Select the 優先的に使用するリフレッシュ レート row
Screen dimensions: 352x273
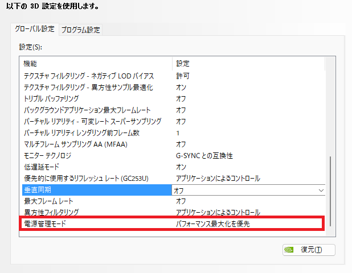[x=174, y=179]
